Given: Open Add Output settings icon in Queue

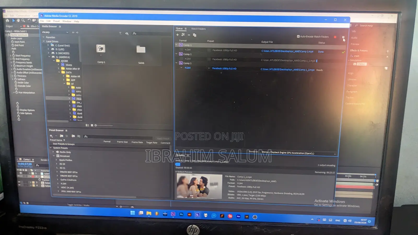Looking at the screenshot, I should tap(183, 35).
